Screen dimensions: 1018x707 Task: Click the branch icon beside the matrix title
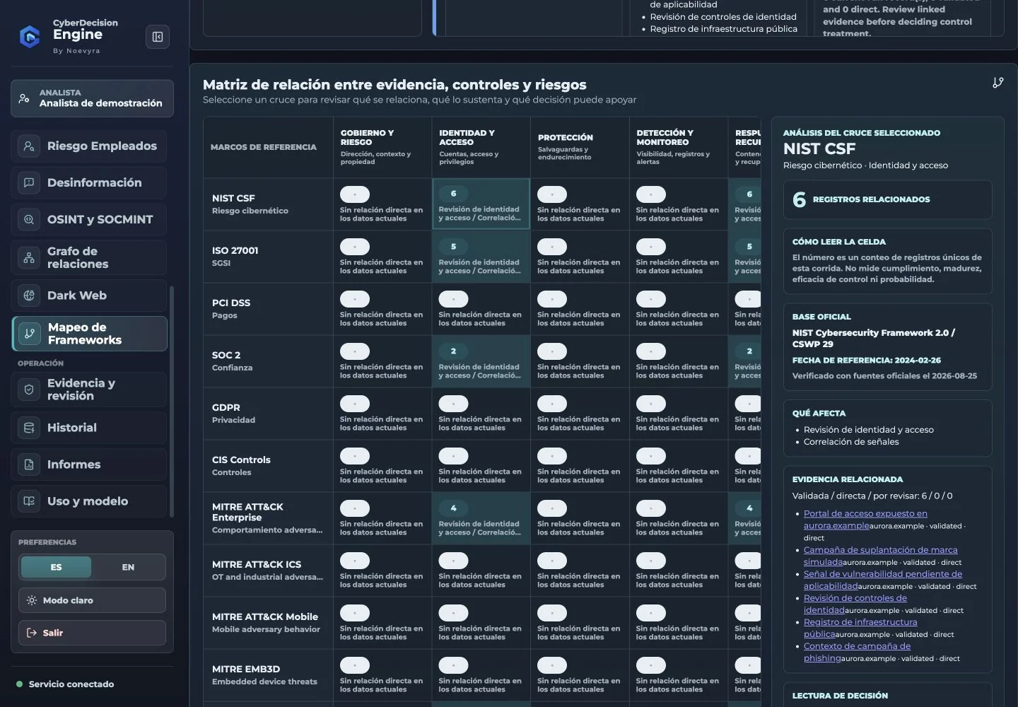click(997, 83)
